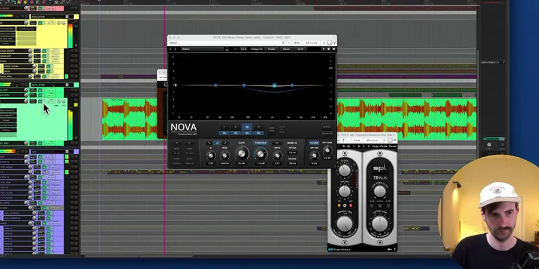Toggle the Band Solo button
Image resolution: width=539 pixels, height=269 pixels.
272,129
